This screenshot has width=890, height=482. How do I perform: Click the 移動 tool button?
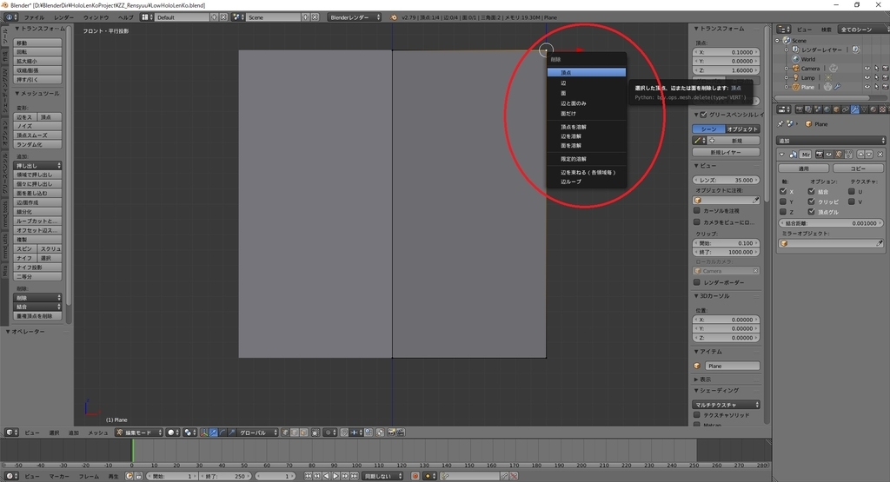37,43
